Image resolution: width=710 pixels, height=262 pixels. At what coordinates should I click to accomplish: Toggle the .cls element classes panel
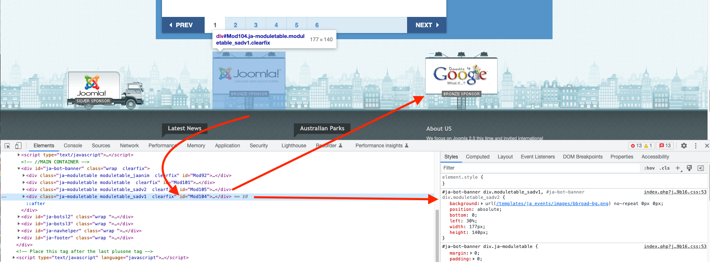665,168
